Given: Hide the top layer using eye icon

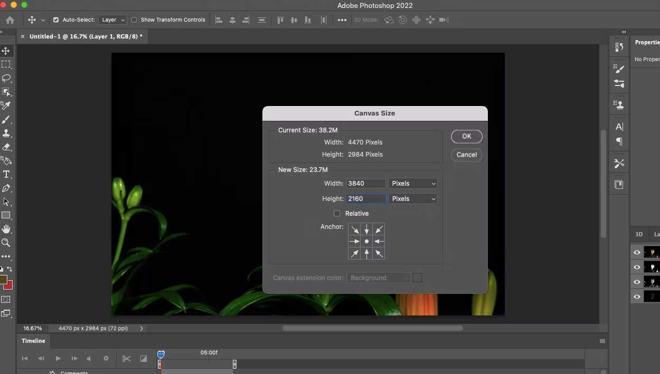Looking at the screenshot, I should tap(637, 253).
